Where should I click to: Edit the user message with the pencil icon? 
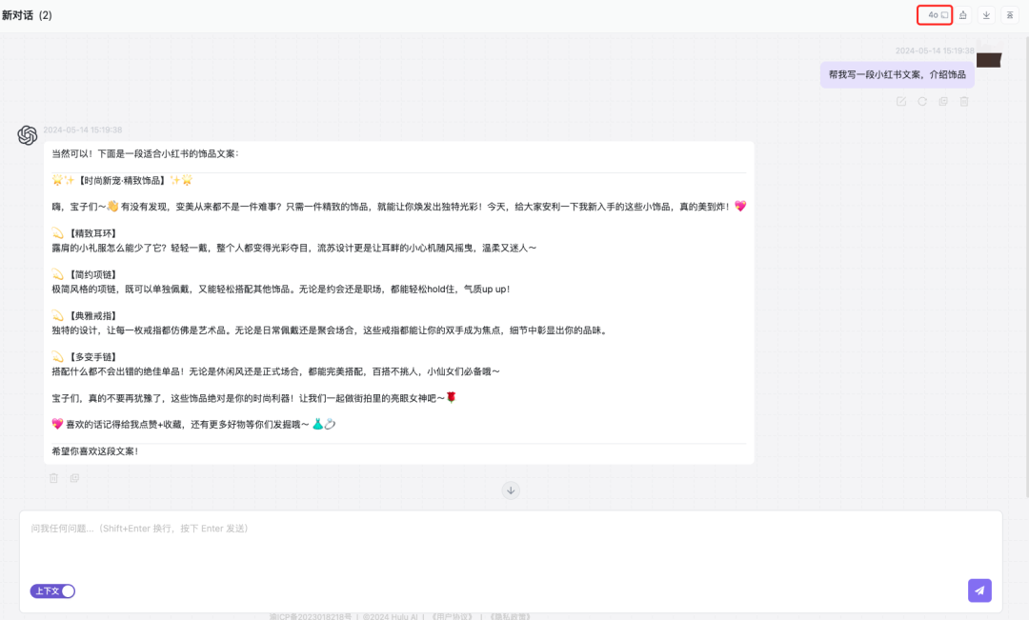point(901,102)
